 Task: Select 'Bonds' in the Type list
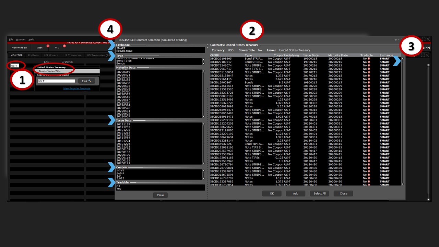click(x=121, y=63)
